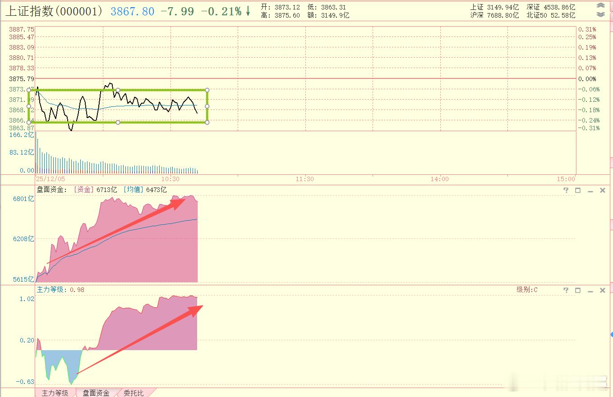
Task: Click the 14:00 time axis label
Action: coord(440,179)
